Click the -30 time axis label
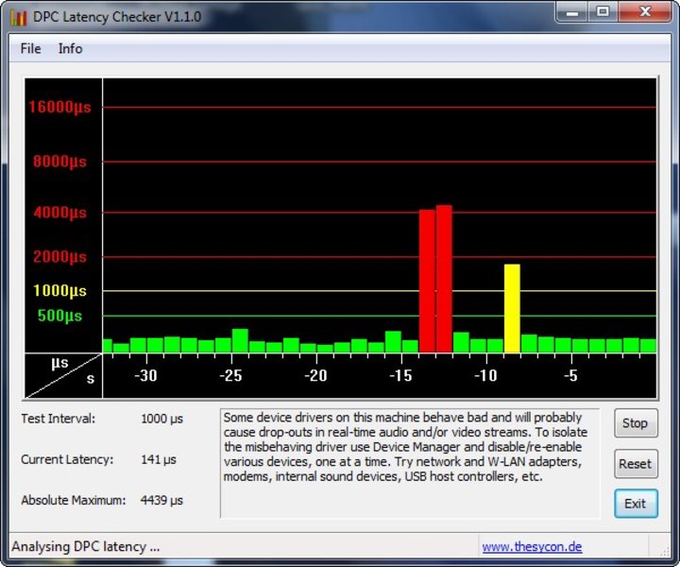 (x=145, y=375)
